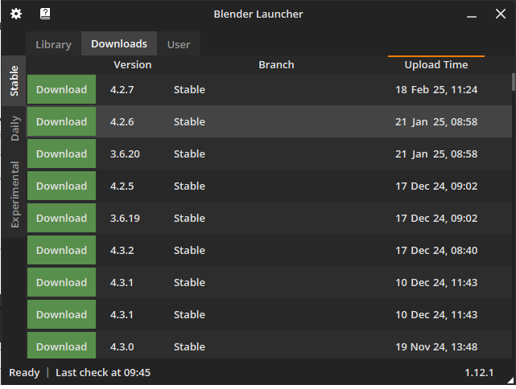Download Blender version 4.3.0
This screenshot has height=389, width=516.
[x=61, y=346]
